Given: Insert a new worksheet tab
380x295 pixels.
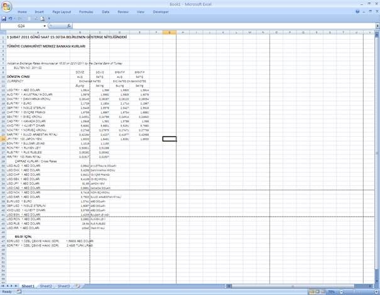Looking at the screenshot, I should tap(78, 286).
